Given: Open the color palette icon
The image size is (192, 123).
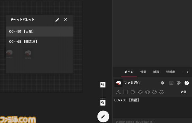Looking at the screenshot, I should pyautogui.click(x=179, y=83).
